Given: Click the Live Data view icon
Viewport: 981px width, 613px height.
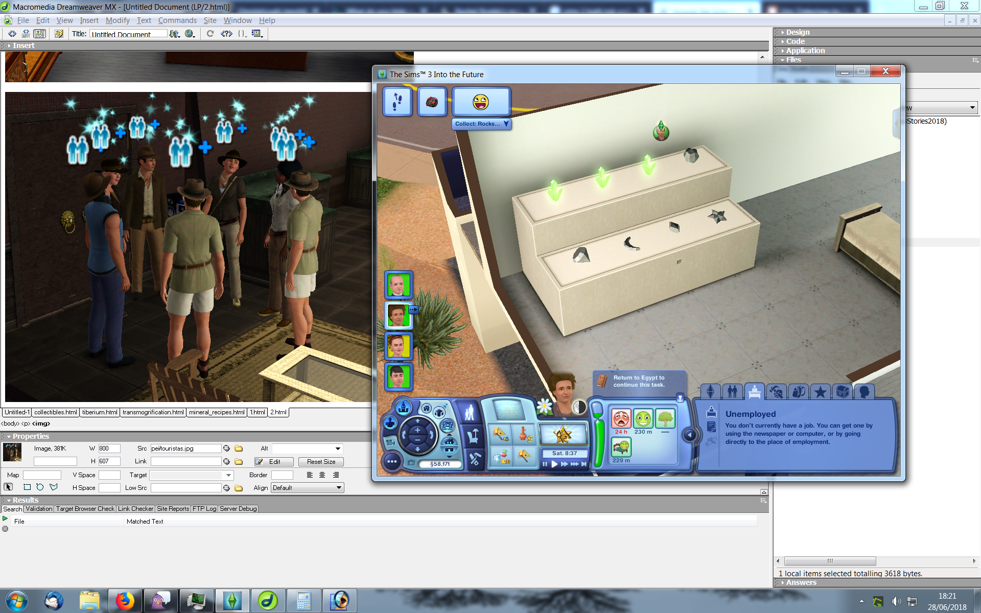Looking at the screenshot, I should (59, 34).
